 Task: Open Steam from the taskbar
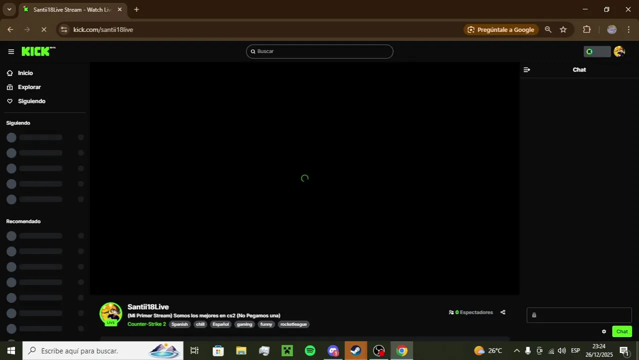tap(356, 350)
